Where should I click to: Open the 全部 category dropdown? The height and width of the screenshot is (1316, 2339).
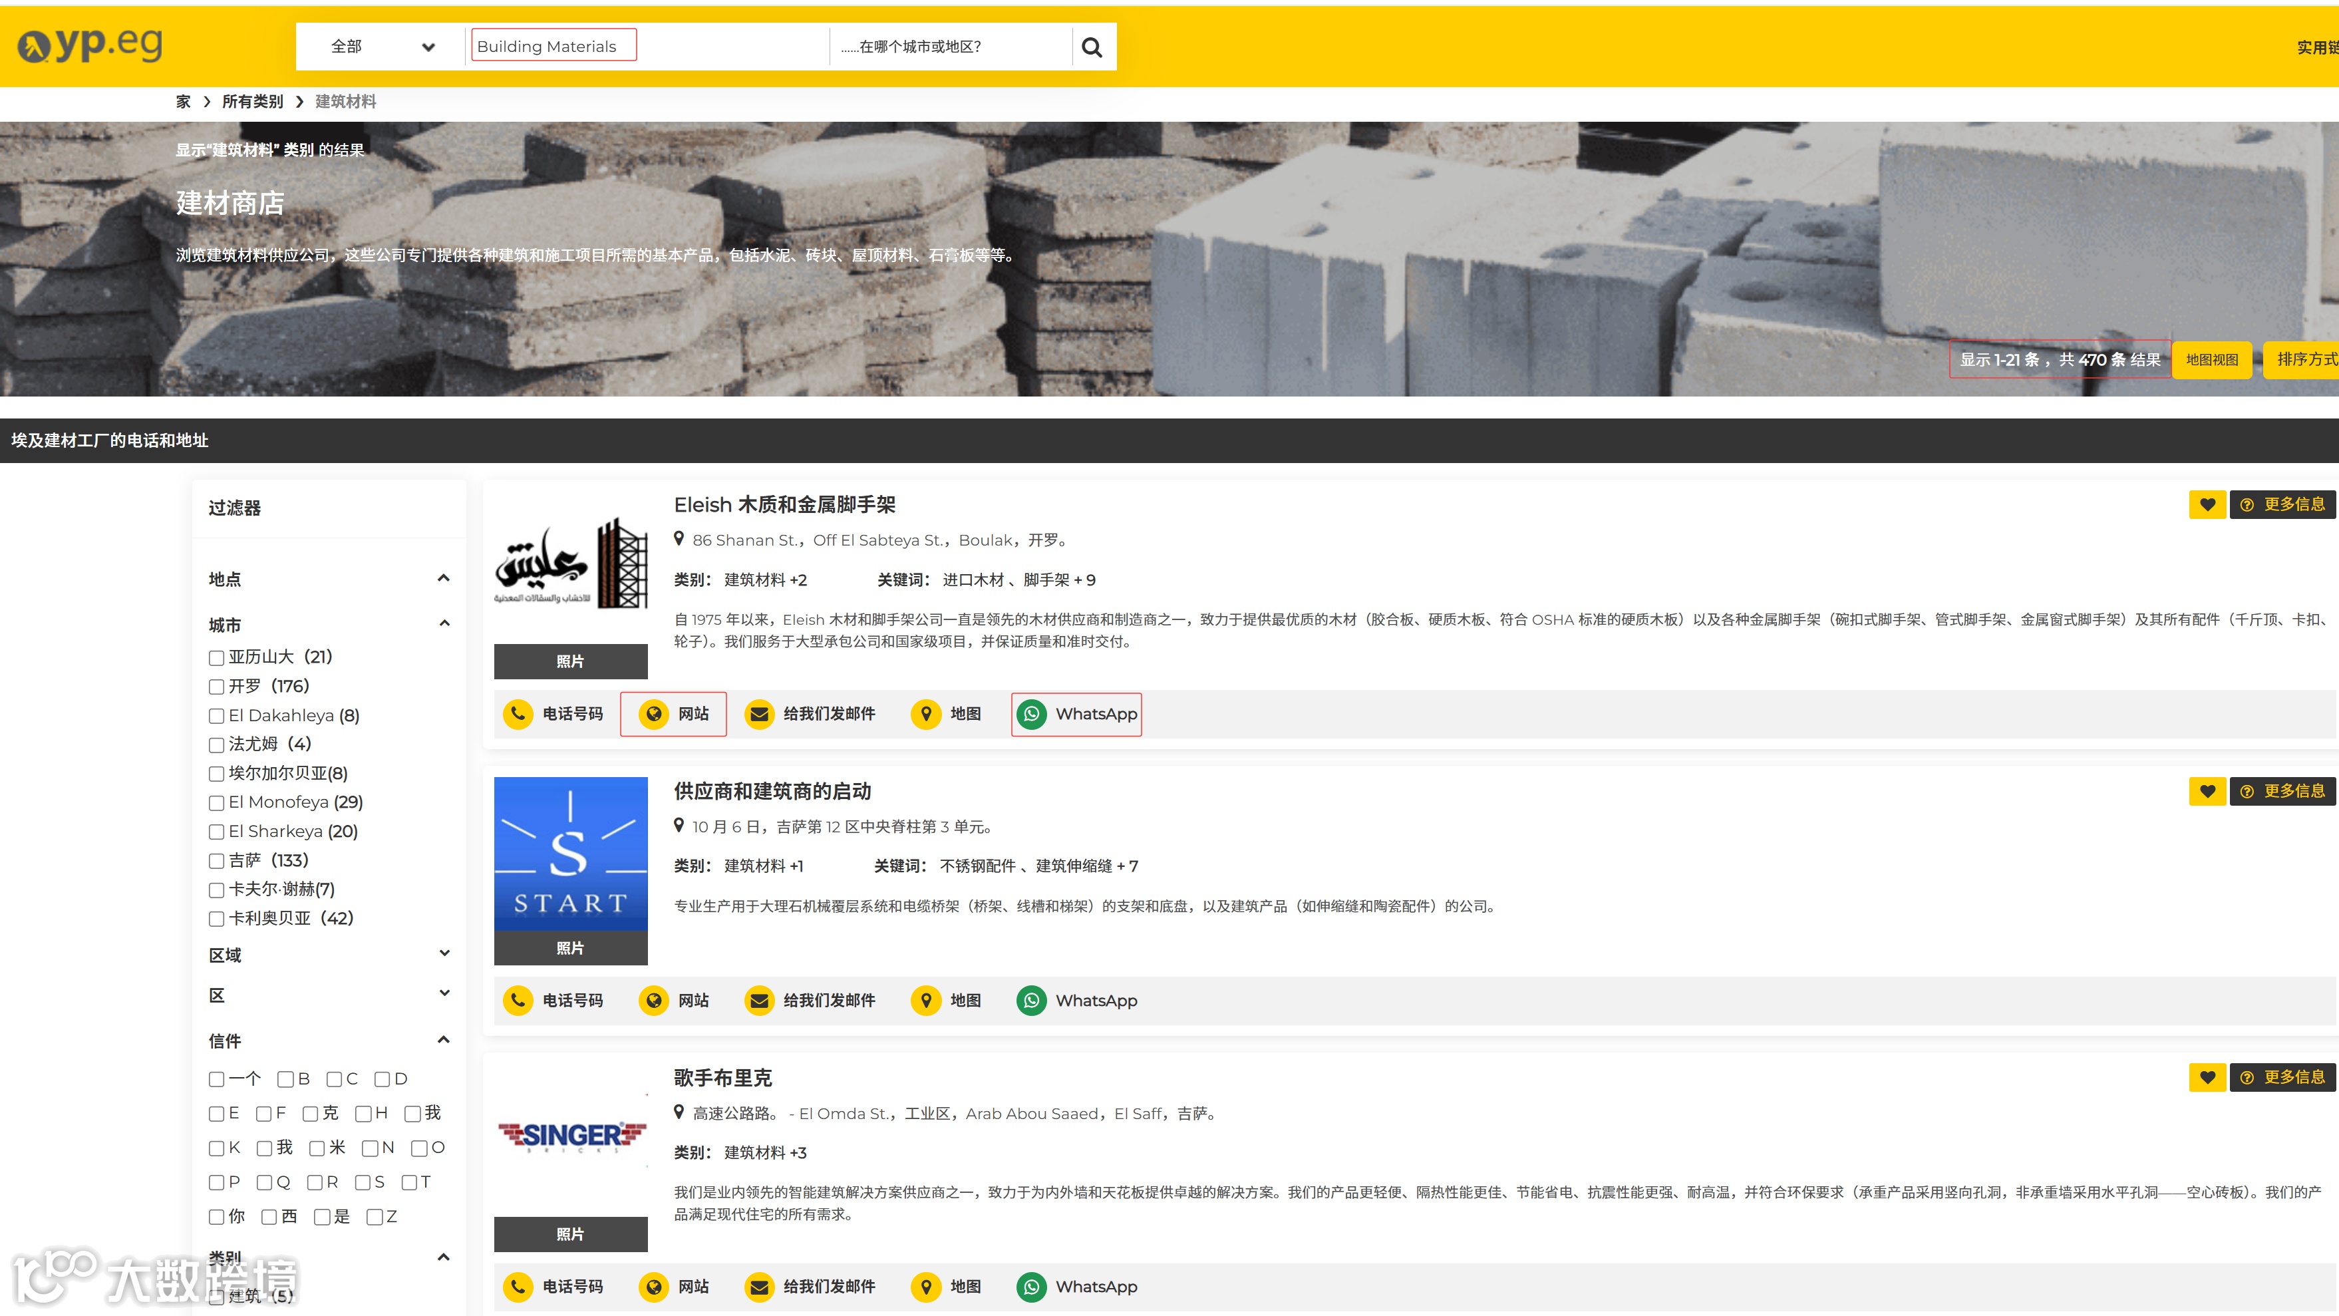pyautogui.click(x=381, y=47)
